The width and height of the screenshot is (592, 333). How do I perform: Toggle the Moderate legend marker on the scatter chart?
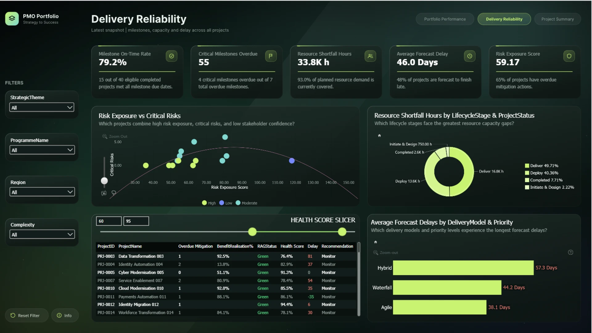[238, 203]
